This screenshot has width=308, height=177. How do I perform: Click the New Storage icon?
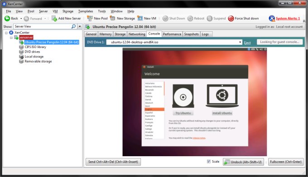pos(112,18)
